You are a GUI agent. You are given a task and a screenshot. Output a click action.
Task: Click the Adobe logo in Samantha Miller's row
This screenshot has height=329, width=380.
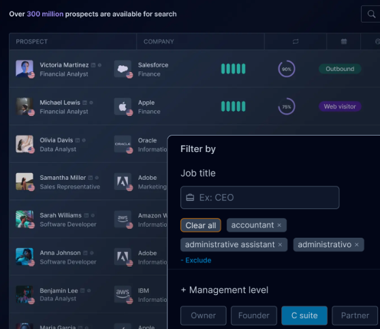click(x=123, y=182)
